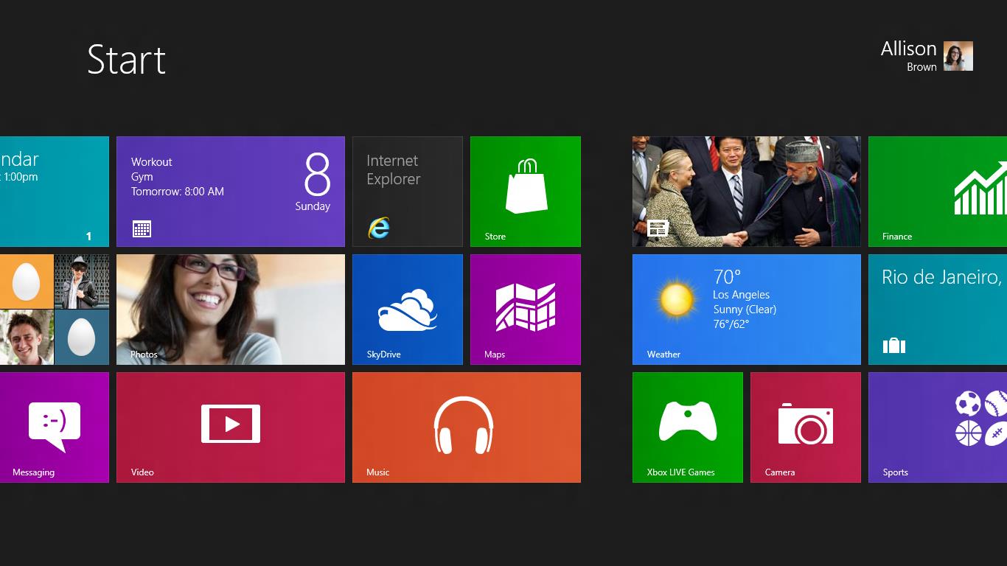
Task: Open the Finance chart tile
Action: pyautogui.click(x=938, y=192)
